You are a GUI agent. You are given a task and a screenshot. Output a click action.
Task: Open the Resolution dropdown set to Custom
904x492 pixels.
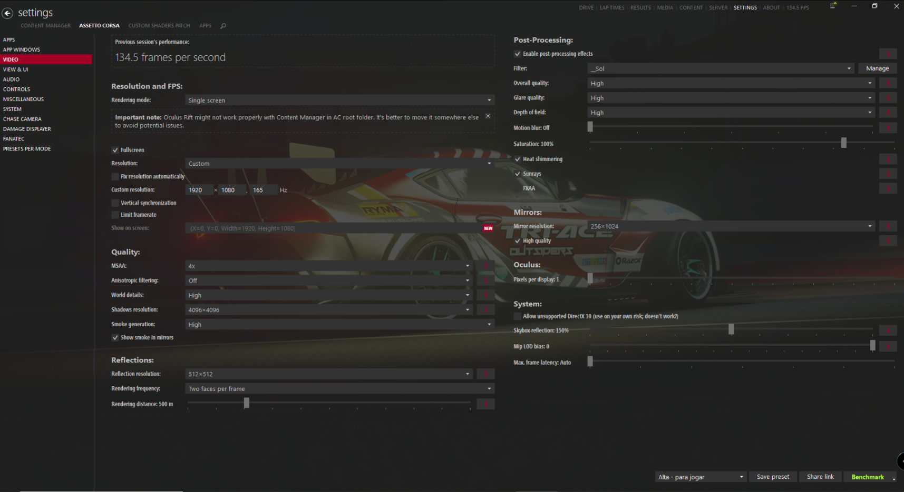339,164
